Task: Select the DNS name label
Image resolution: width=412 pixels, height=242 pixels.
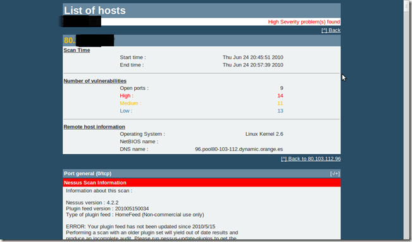Action: [x=134, y=149]
